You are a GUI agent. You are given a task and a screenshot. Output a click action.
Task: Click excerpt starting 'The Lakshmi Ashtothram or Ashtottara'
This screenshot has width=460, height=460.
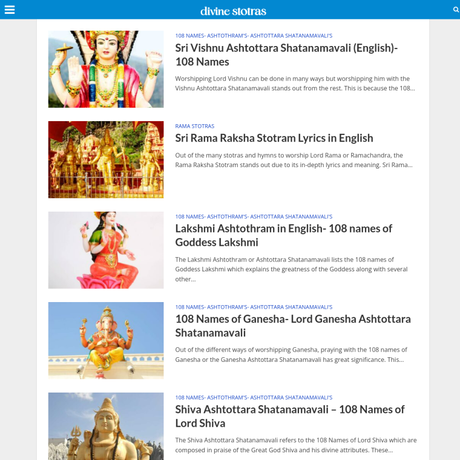(291, 269)
